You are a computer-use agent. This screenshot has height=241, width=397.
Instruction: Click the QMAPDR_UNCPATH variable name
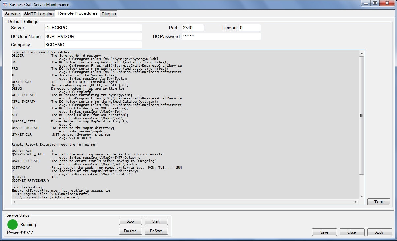point(26,128)
